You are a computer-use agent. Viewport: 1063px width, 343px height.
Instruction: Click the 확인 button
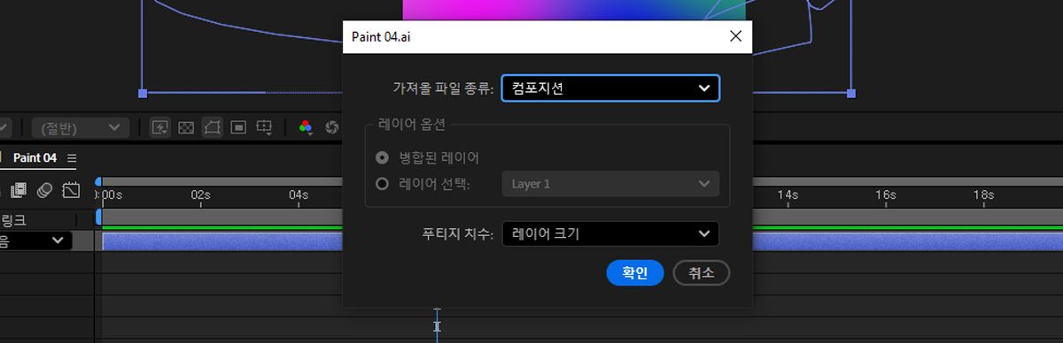635,273
